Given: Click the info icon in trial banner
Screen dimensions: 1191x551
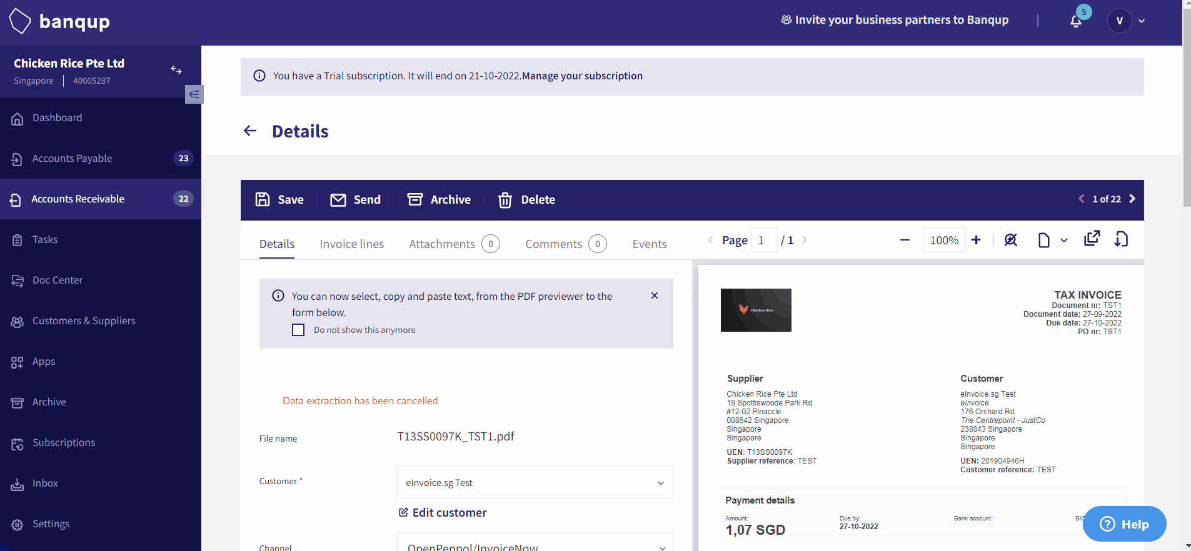Looking at the screenshot, I should 259,76.
